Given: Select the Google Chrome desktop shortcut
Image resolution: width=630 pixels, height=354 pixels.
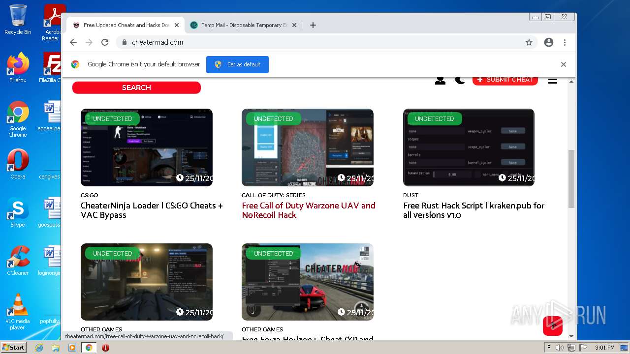Looking at the screenshot, I should (18, 119).
